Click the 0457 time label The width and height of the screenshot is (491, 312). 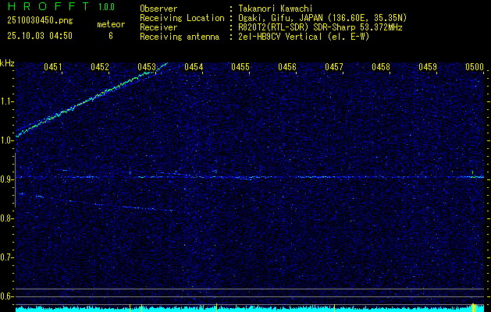pyautogui.click(x=334, y=66)
